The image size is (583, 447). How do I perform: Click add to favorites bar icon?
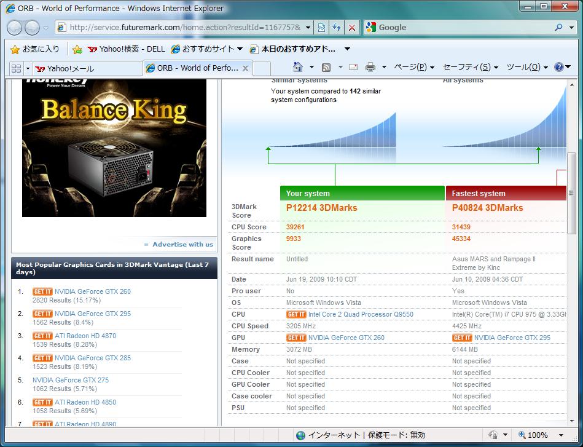coord(77,49)
